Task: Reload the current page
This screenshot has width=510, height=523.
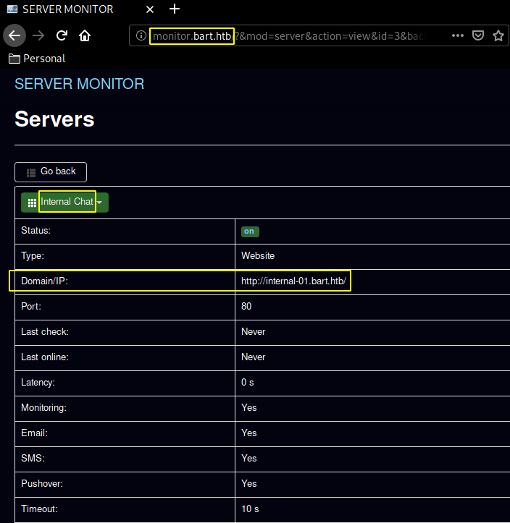Action: click(x=62, y=35)
